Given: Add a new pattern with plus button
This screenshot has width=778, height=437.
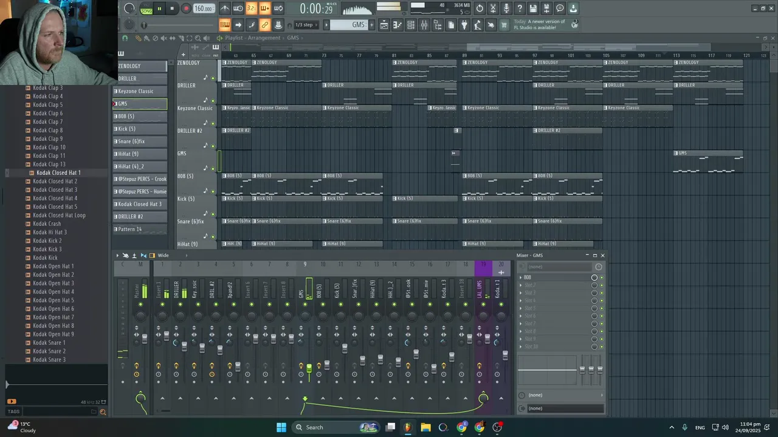Looking at the screenshot, I should pyautogui.click(x=371, y=25).
